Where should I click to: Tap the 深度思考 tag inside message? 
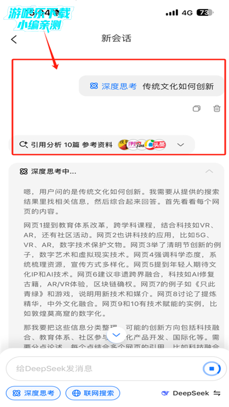[113, 86]
